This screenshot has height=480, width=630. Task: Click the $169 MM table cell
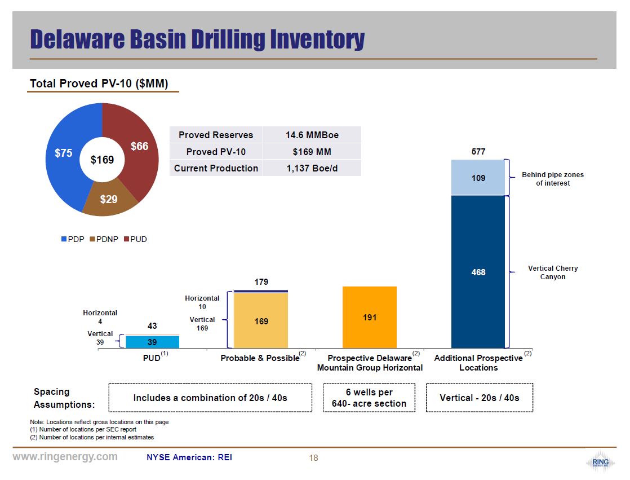[x=312, y=152]
